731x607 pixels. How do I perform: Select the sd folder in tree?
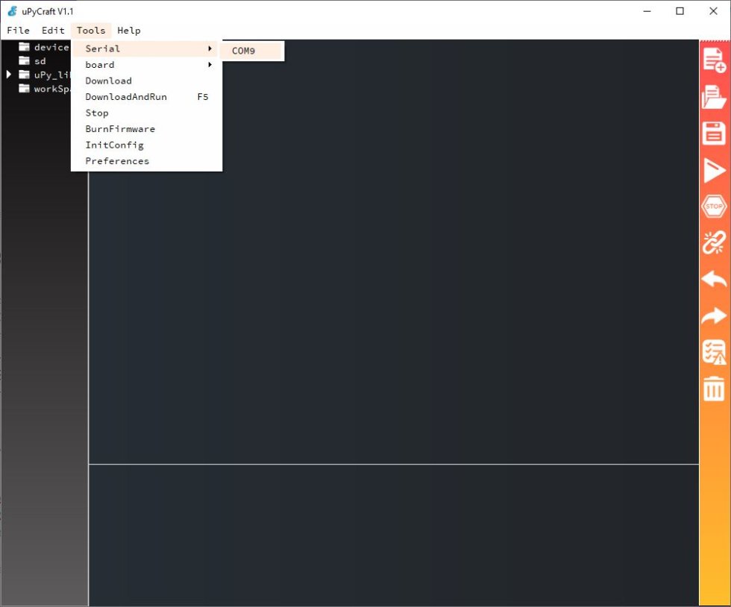[40, 61]
